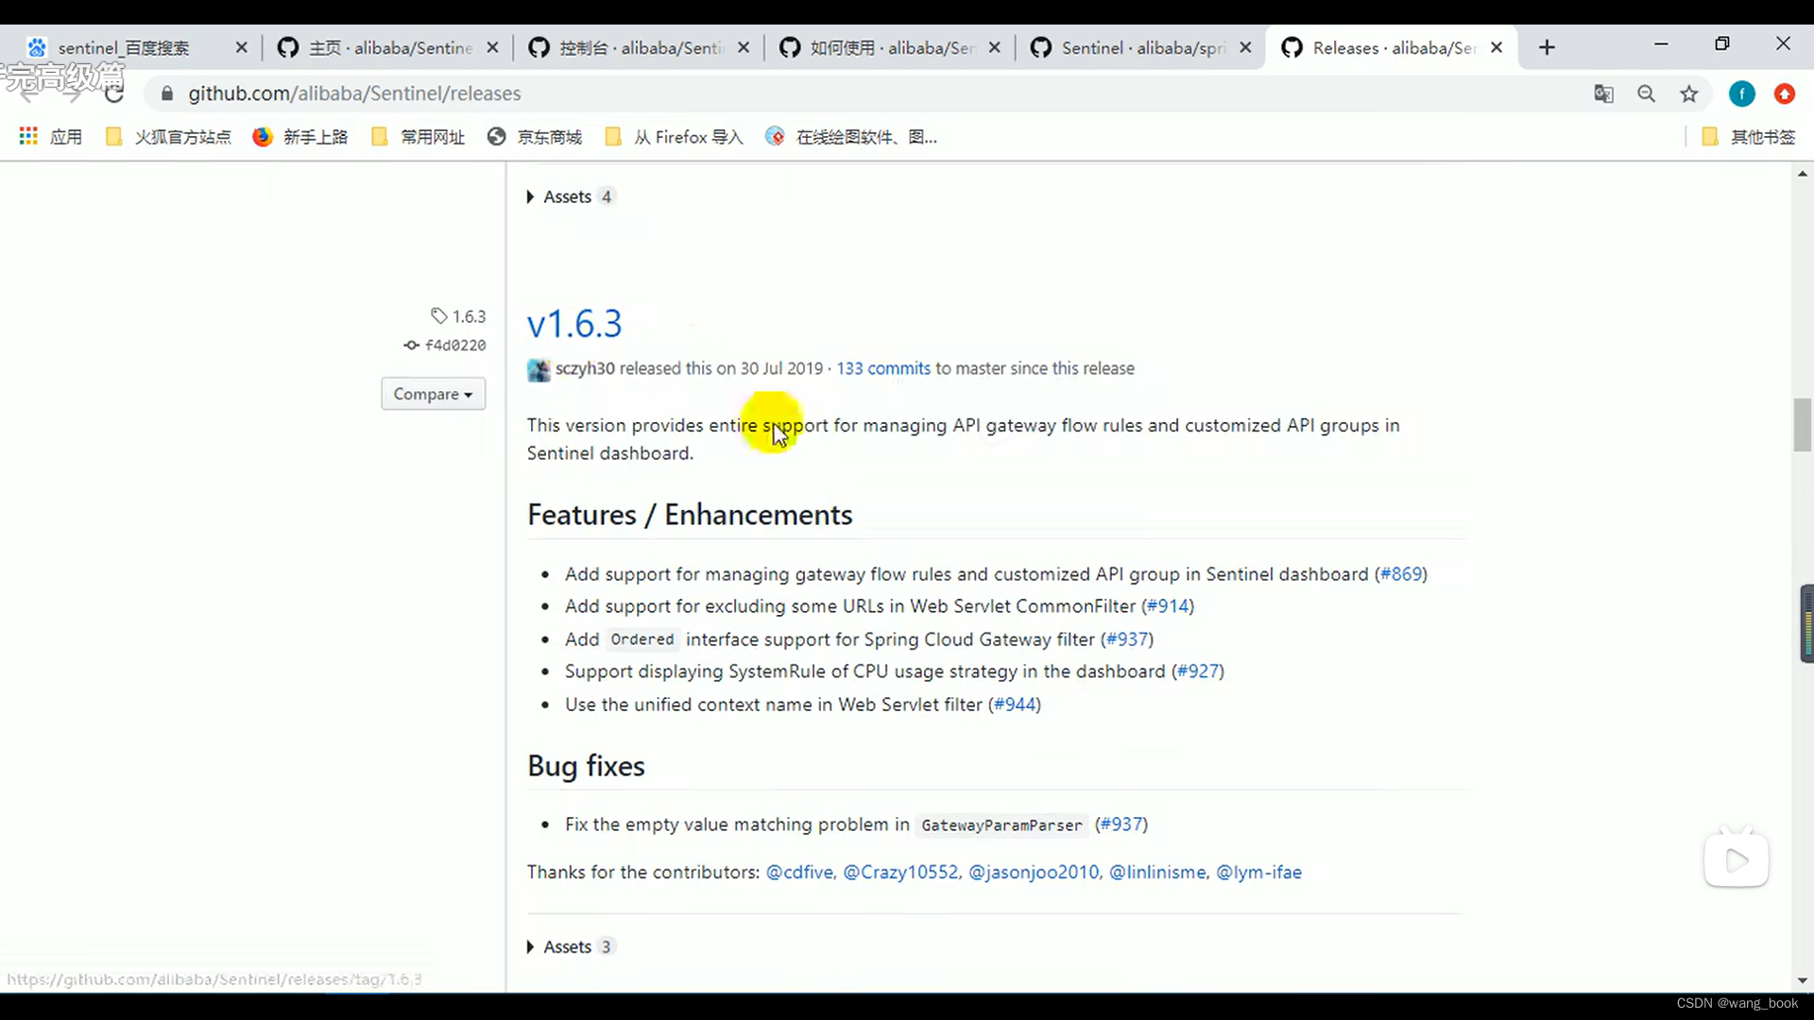
Task: Visit contributor @lym-ifae profile
Action: [1258, 872]
